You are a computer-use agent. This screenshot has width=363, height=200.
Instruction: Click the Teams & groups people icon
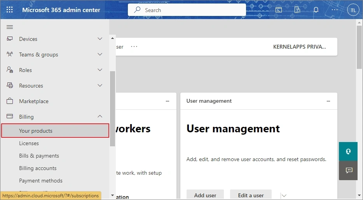pos(10,54)
